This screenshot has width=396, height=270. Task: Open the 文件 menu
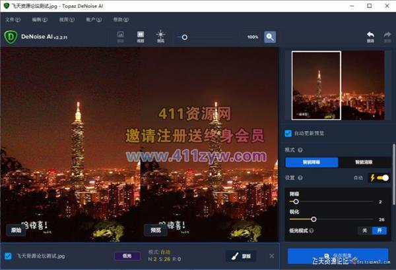(x=9, y=19)
